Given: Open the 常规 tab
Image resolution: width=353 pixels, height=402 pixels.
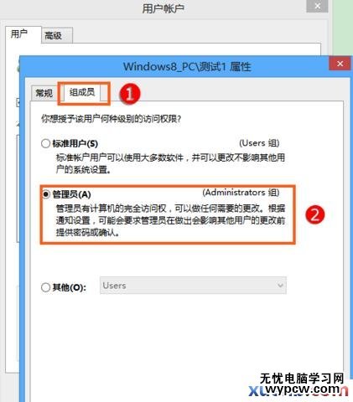Looking at the screenshot, I should coord(44,93).
